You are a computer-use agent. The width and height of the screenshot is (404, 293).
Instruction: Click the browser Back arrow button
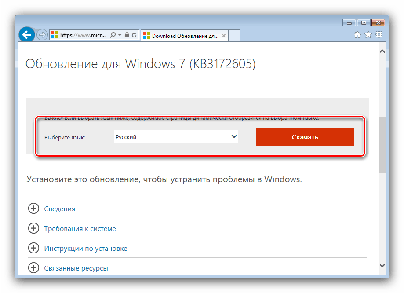(27, 34)
